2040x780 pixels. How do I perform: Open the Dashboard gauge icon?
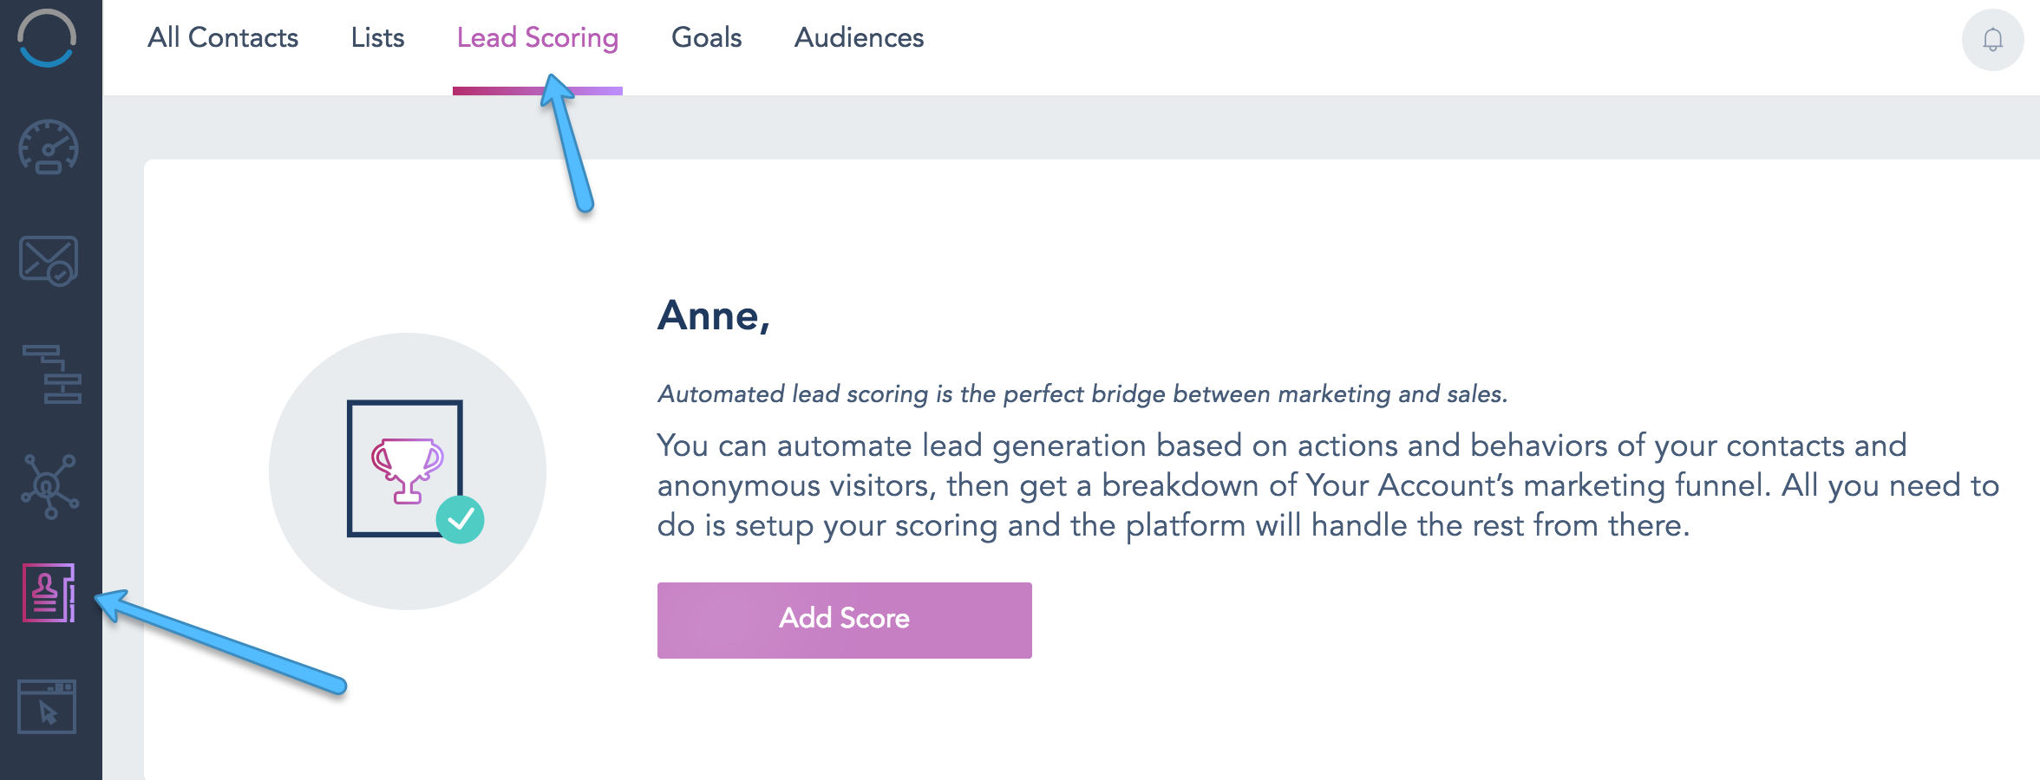(x=49, y=147)
